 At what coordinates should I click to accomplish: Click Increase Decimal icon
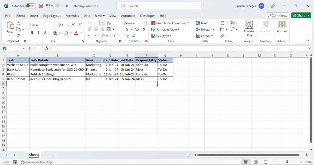[x=127, y=36]
